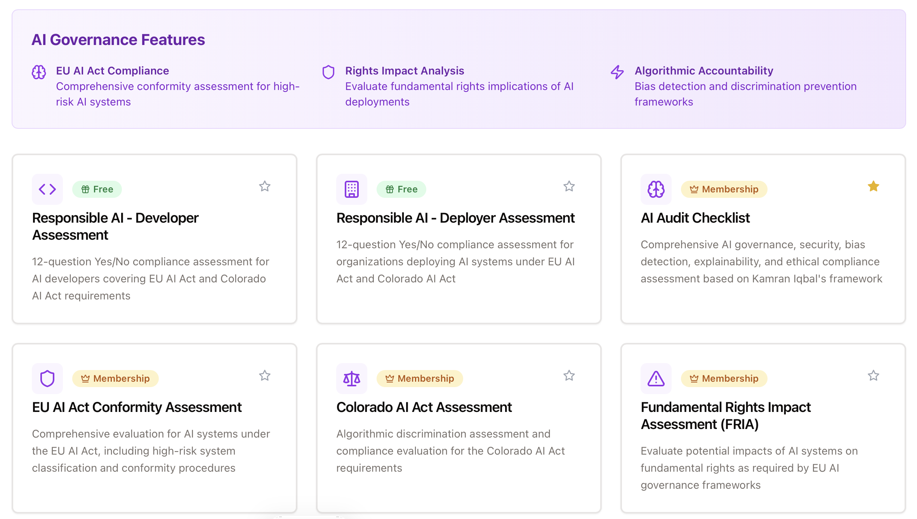Screen dimensions: 917x519
Task: Click the building icon on Deployer Assessment
Action: click(352, 189)
